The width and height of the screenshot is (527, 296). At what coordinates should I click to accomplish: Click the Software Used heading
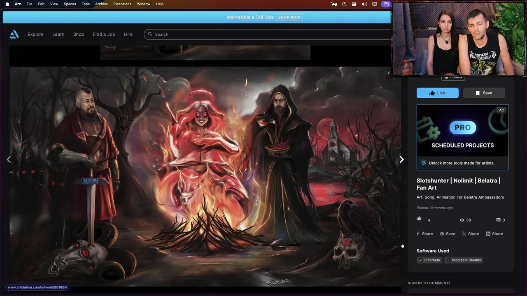coord(433,251)
